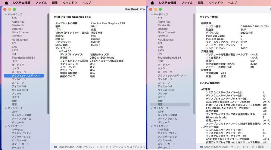
Task: Click the right window sidebar scrollbar
Action: (194, 64)
